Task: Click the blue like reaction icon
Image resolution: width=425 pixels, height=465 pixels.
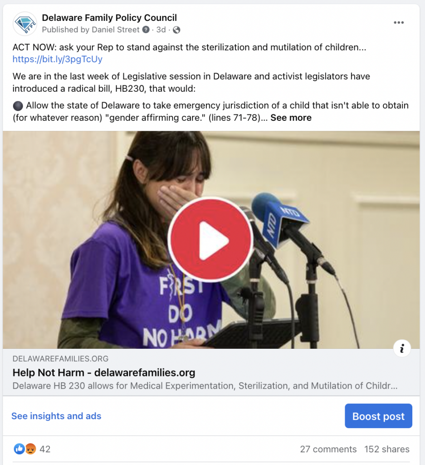Action: click(x=19, y=449)
